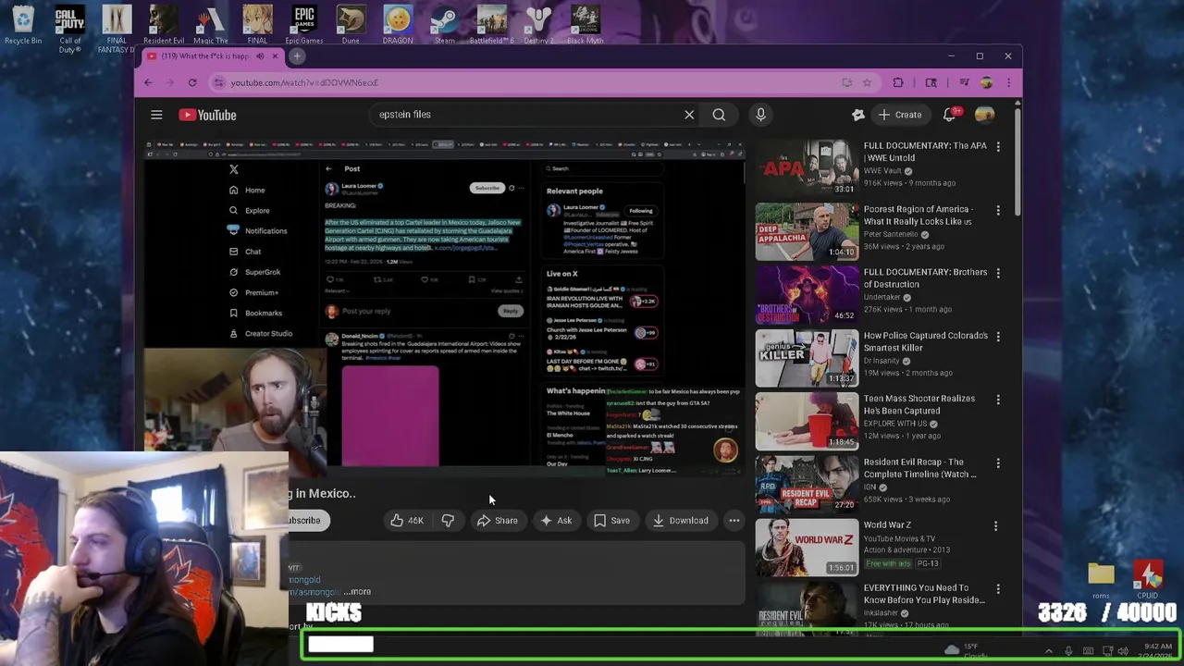Bookmark this page with the star
The width and height of the screenshot is (1184, 666).
(867, 82)
